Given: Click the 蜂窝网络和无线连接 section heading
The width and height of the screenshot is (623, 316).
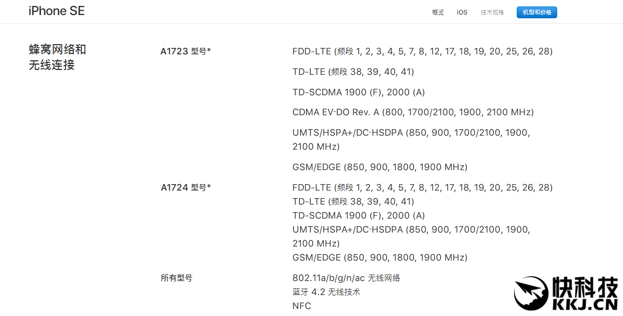Looking at the screenshot, I should (58, 57).
